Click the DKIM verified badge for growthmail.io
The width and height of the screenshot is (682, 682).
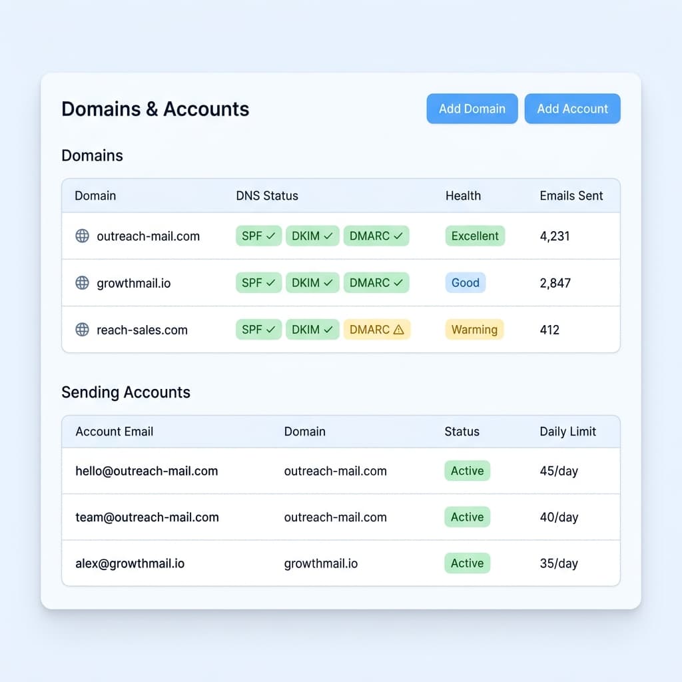312,282
